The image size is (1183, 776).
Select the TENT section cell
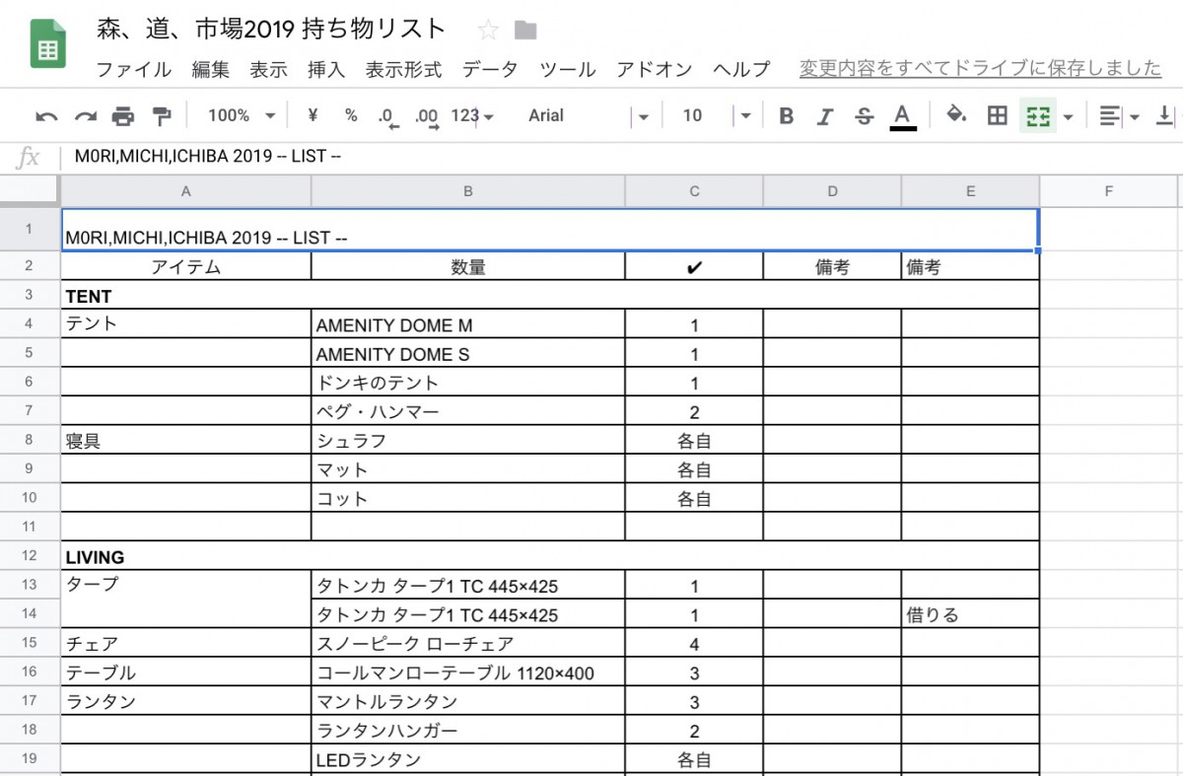[x=550, y=296]
